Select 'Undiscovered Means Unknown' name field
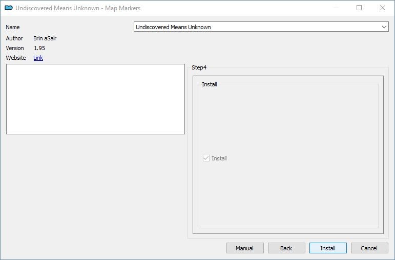This screenshot has width=395, height=260. (x=261, y=27)
